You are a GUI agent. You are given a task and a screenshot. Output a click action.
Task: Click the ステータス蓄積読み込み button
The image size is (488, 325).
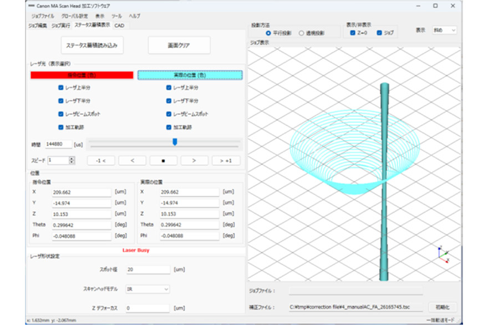(x=91, y=45)
